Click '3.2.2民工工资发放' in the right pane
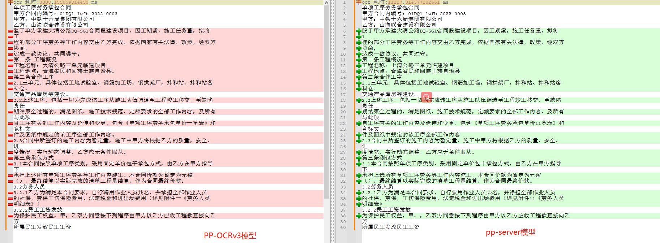The width and height of the screenshot is (660, 243). tap(386, 210)
